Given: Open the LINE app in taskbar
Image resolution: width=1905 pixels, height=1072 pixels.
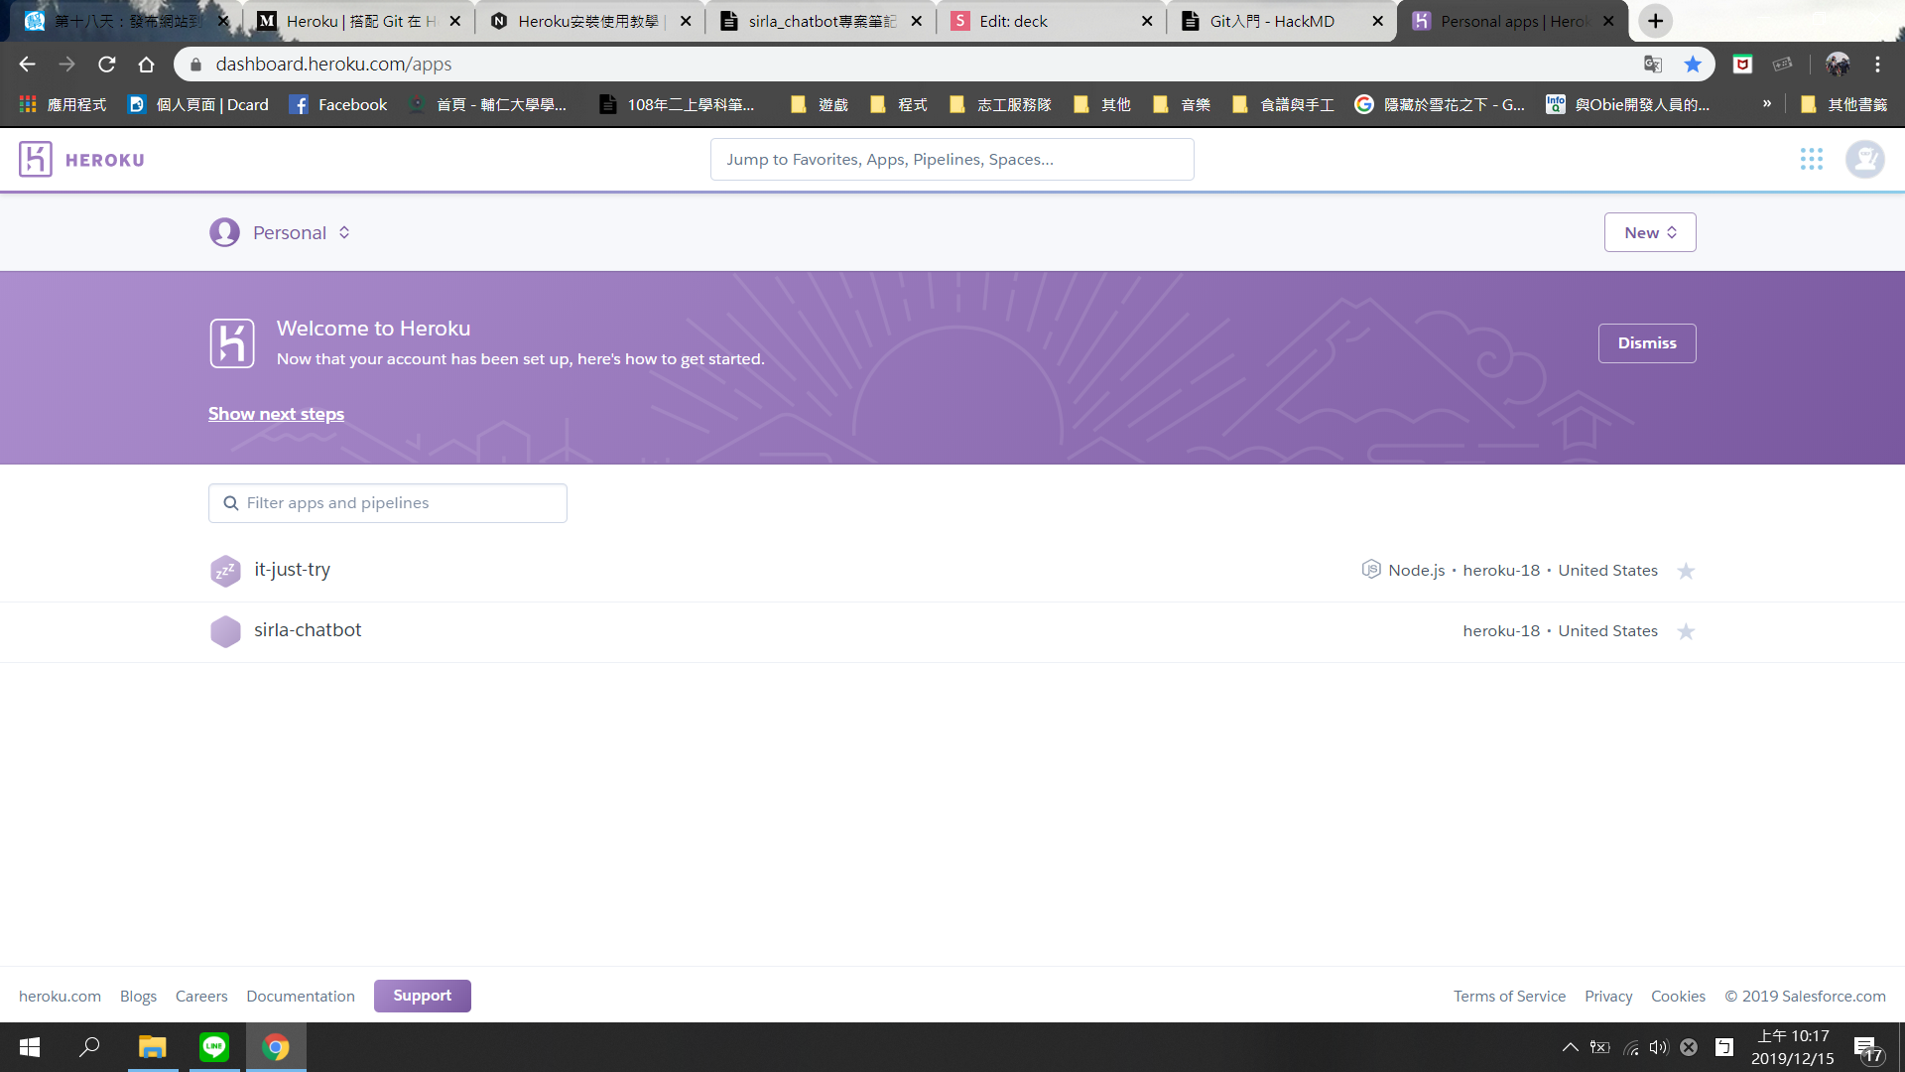Looking at the screenshot, I should tap(214, 1047).
